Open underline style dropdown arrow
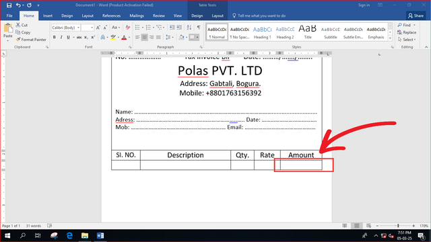The image size is (431, 242). click(73, 38)
